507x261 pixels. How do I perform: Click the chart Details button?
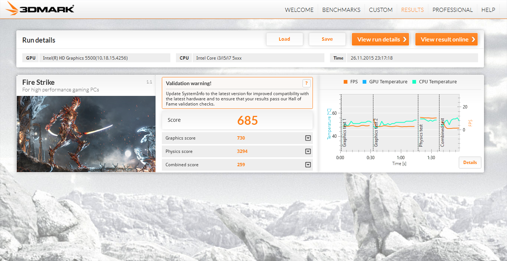coord(470,163)
